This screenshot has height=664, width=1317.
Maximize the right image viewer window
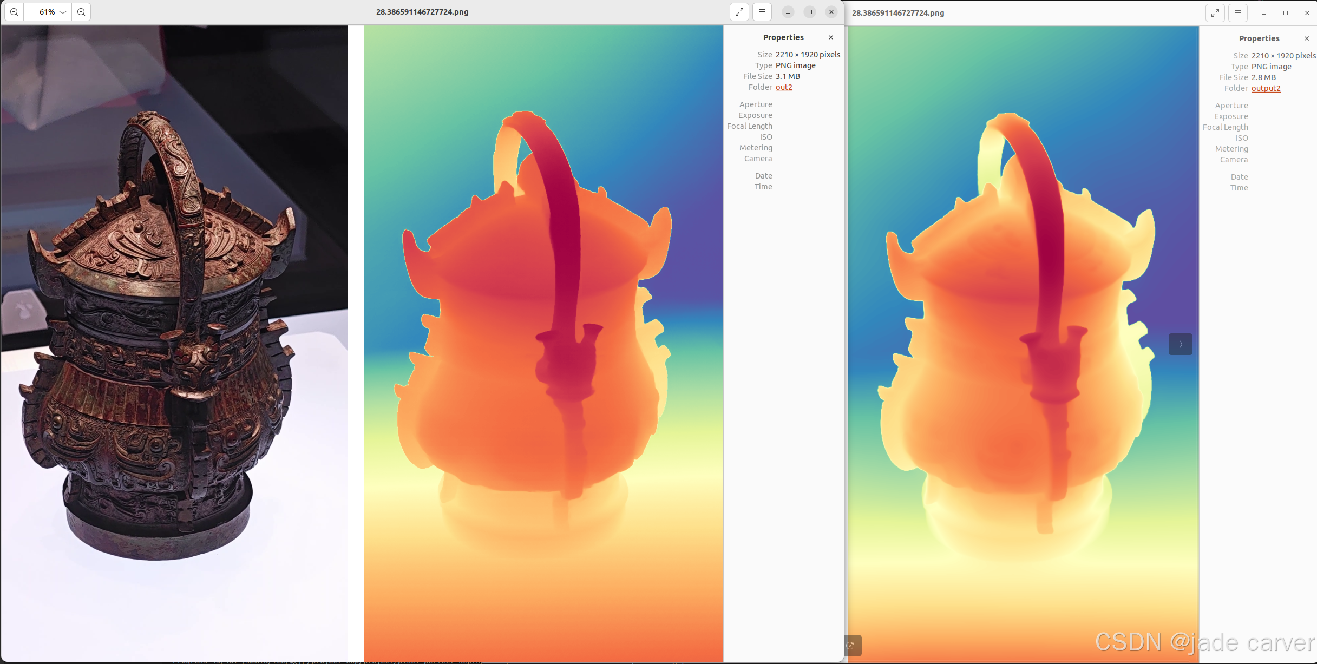pyautogui.click(x=1286, y=13)
